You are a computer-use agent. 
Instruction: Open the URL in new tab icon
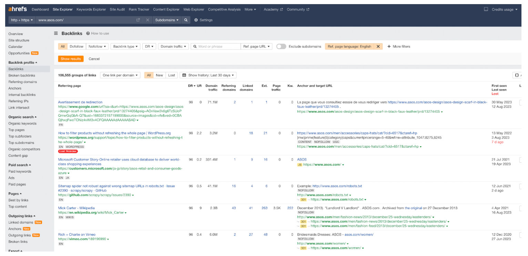click(x=138, y=20)
